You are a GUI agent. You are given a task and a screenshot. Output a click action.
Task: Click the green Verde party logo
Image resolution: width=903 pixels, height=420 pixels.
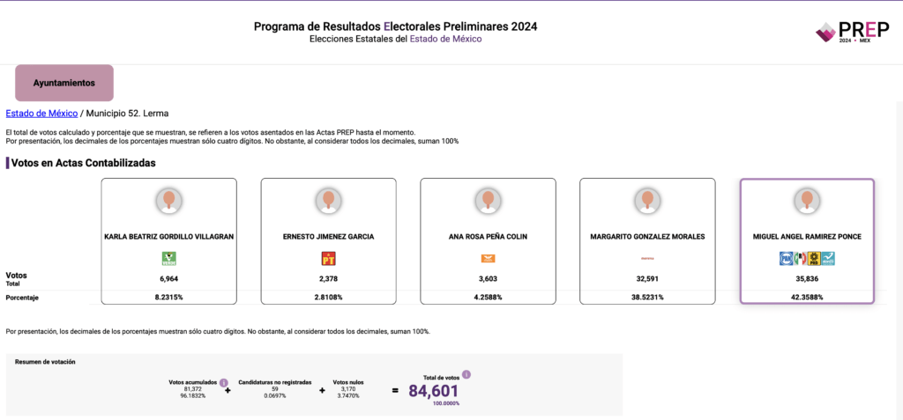tap(168, 258)
